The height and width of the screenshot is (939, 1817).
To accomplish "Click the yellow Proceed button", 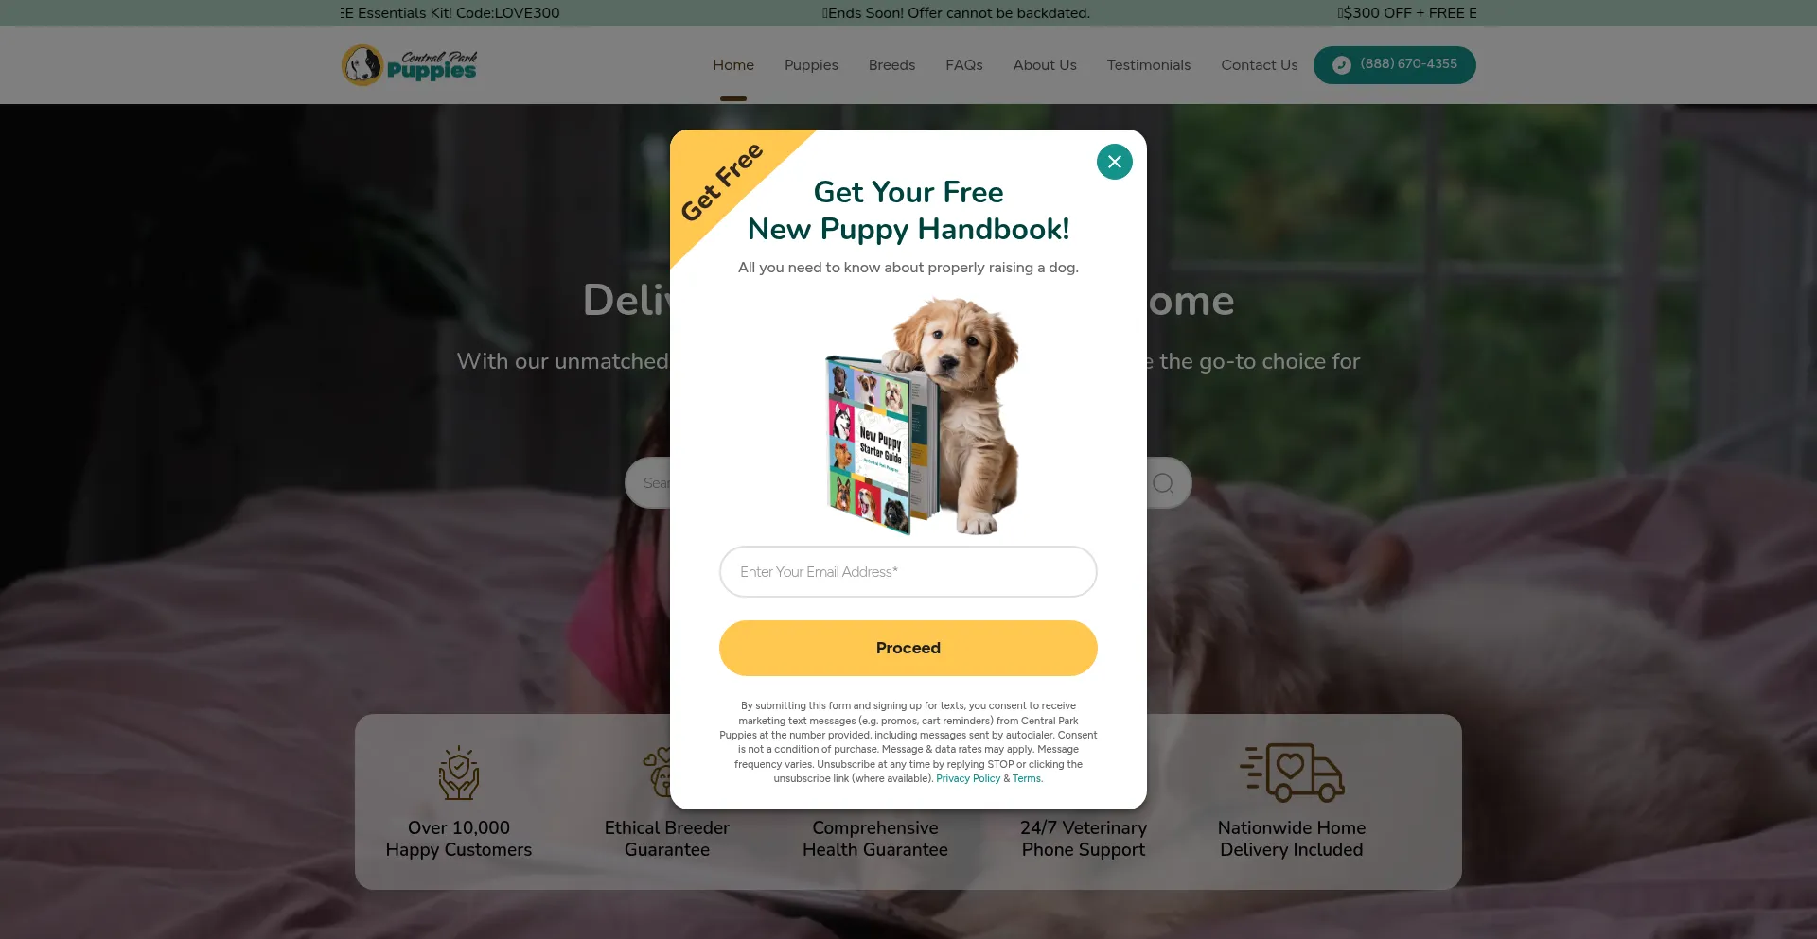I will 908,649.
